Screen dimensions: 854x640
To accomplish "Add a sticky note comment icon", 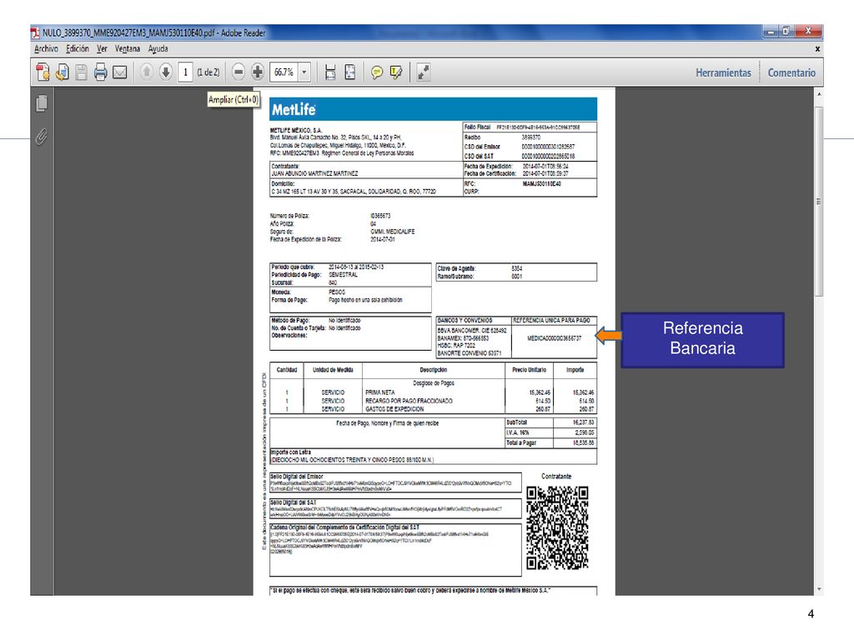I will pos(376,72).
